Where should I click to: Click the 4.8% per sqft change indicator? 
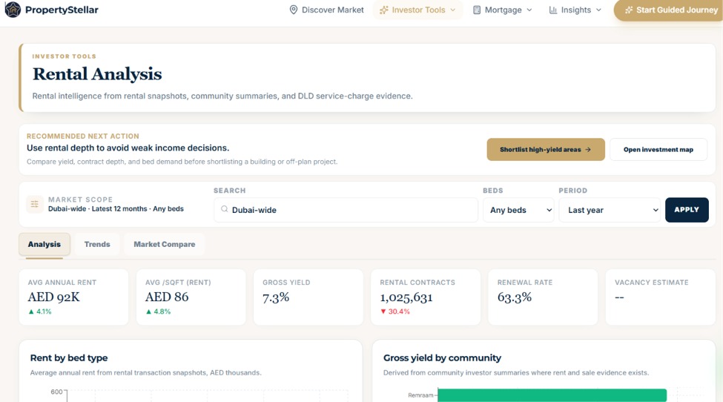click(158, 312)
